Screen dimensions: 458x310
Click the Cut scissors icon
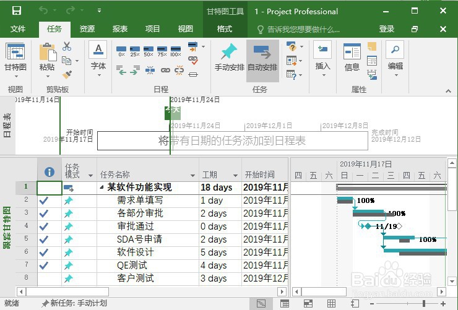tap(67, 46)
